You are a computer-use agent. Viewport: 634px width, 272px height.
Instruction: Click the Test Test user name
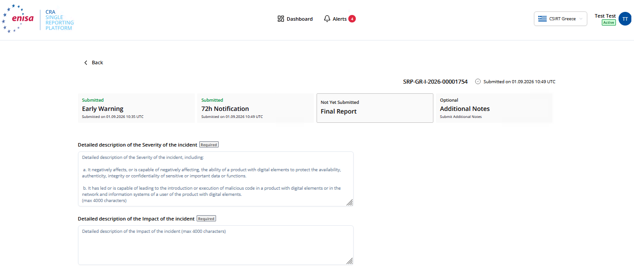tap(605, 16)
